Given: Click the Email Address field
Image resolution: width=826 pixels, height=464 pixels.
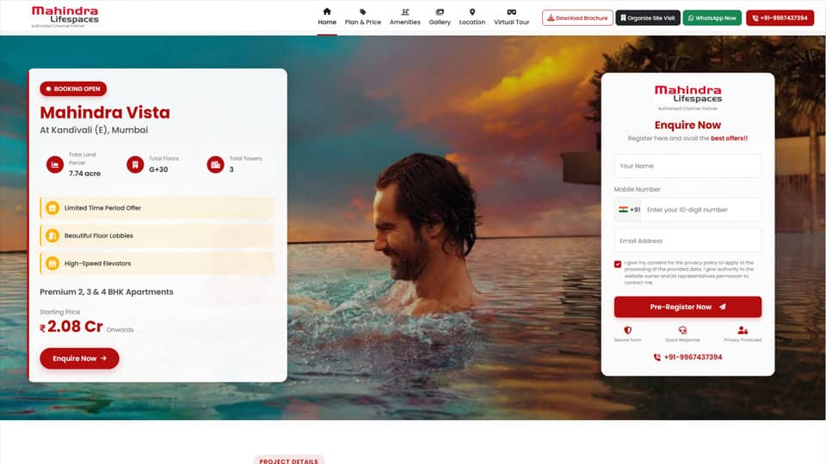Looking at the screenshot, I should pyautogui.click(x=687, y=241).
